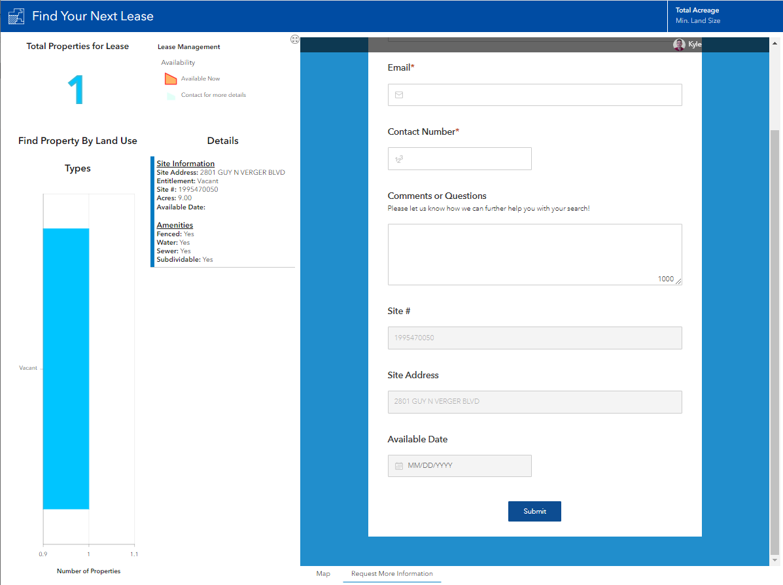The height and width of the screenshot is (585, 783).
Task: Click the Contact Number input field
Action: (x=459, y=159)
